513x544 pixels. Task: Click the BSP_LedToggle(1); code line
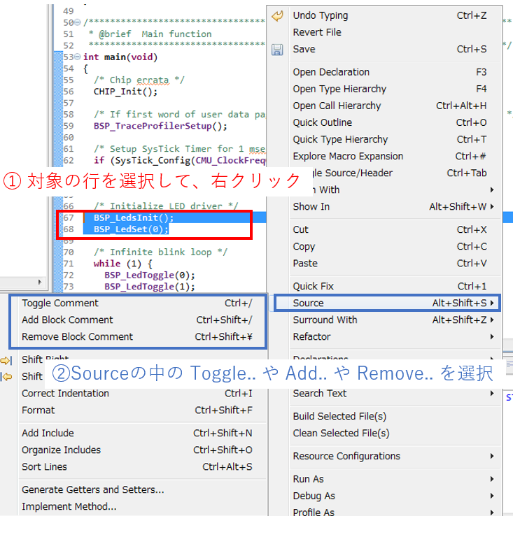[x=150, y=287]
